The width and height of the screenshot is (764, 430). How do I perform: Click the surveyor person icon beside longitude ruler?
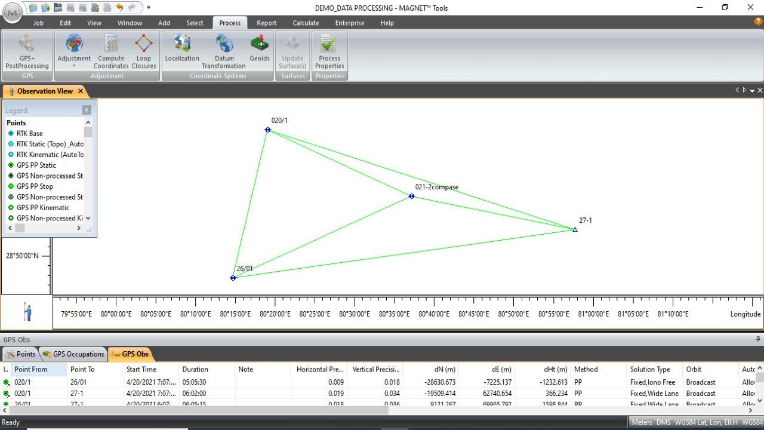27,312
